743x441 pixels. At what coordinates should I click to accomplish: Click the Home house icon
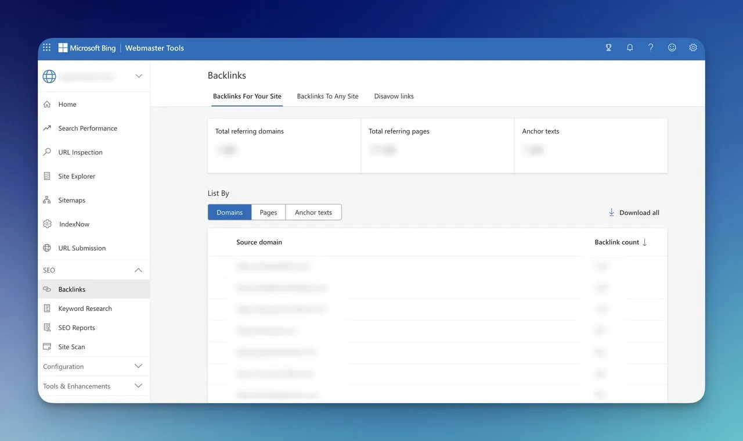(47, 105)
